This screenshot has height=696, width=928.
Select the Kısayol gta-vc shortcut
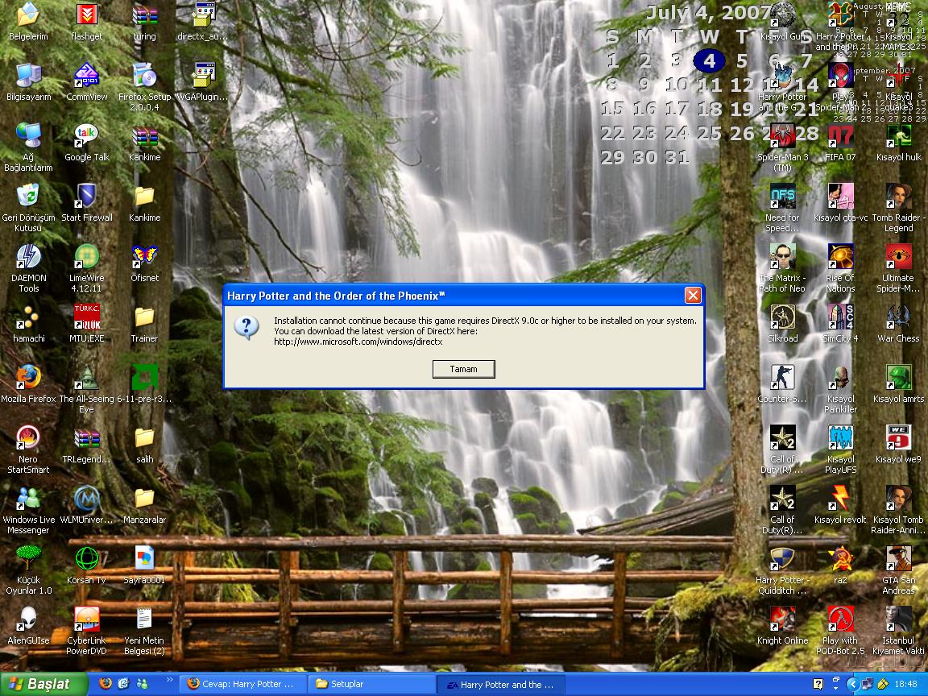click(x=840, y=203)
